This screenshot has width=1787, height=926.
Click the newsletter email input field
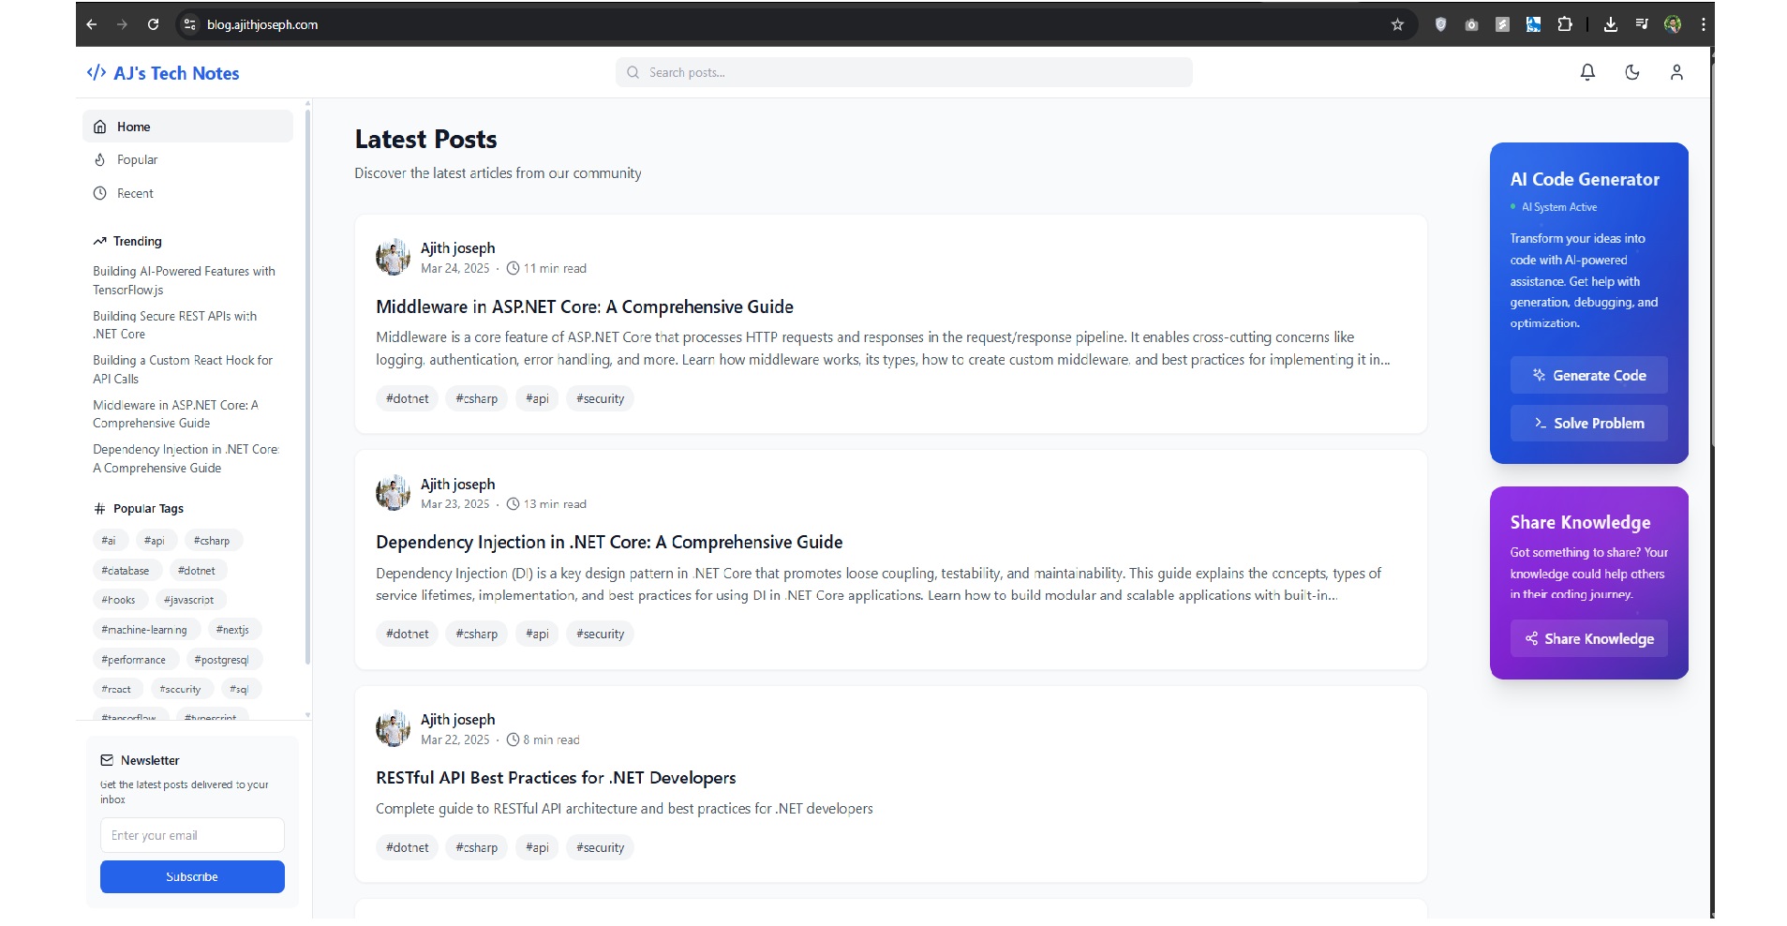192,835
